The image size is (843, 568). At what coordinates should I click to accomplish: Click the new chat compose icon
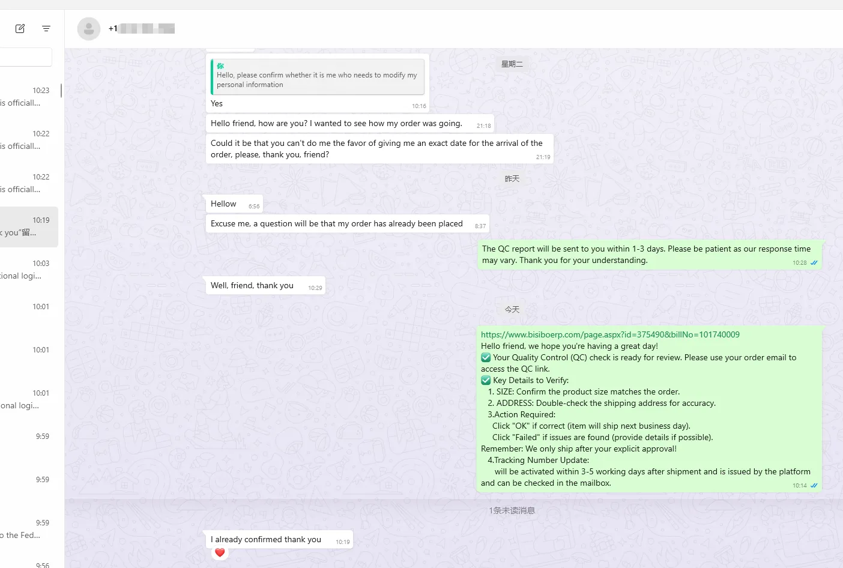(x=20, y=28)
